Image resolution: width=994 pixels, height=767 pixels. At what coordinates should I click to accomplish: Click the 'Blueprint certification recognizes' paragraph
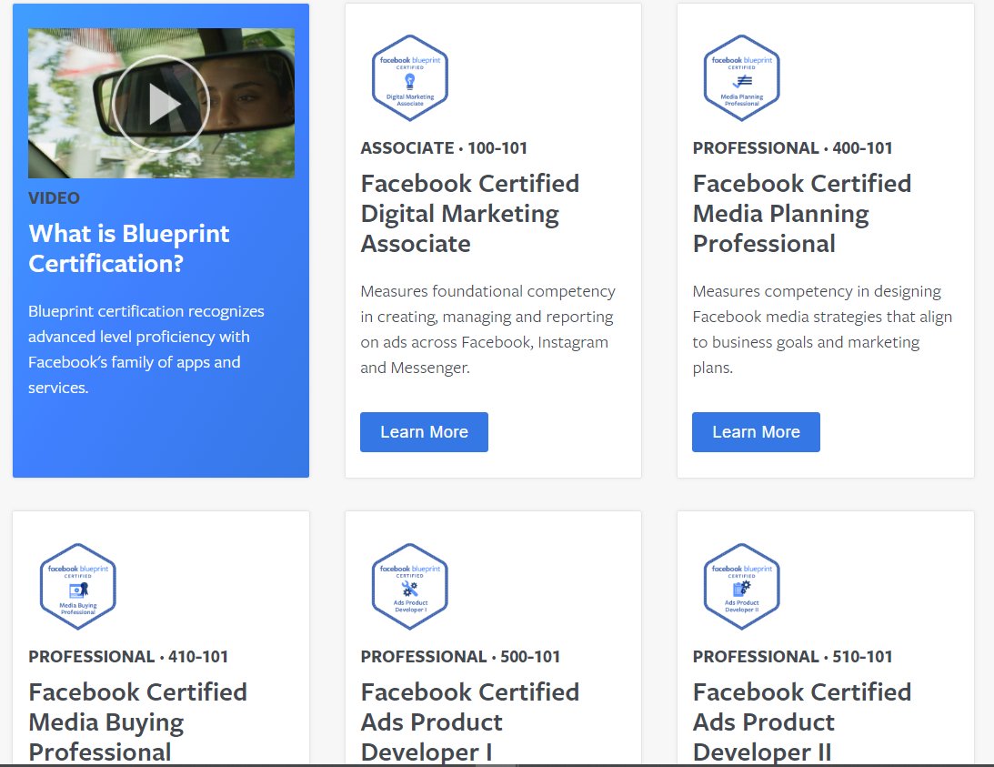pos(146,348)
